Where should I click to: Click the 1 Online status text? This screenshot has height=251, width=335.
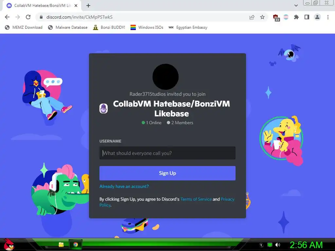pos(151,123)
